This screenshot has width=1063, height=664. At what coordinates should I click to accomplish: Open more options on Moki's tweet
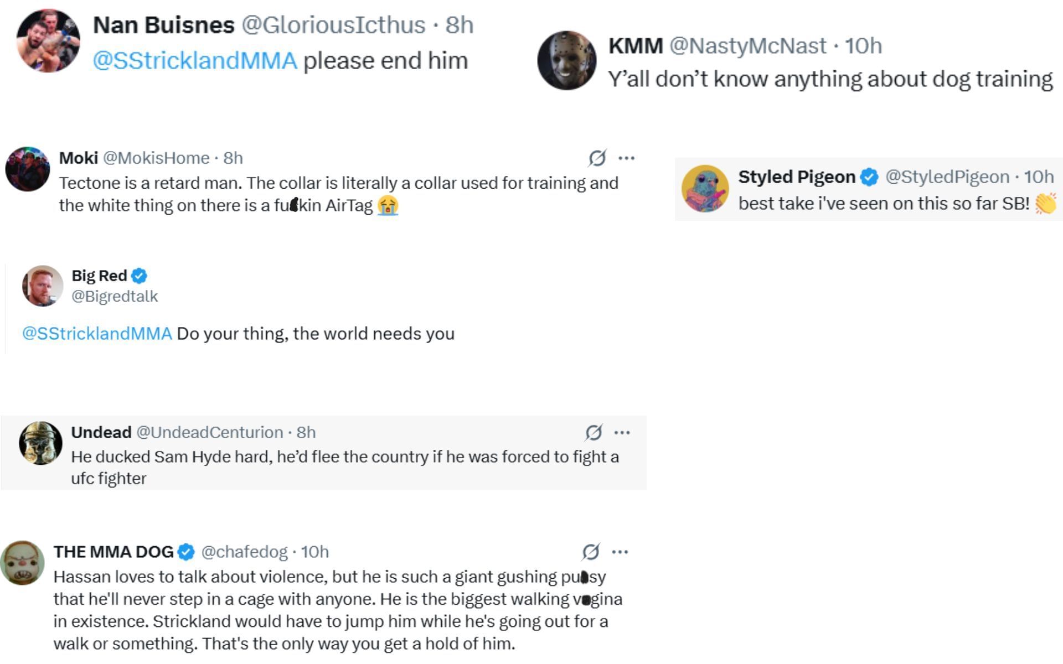pos(626,158)
